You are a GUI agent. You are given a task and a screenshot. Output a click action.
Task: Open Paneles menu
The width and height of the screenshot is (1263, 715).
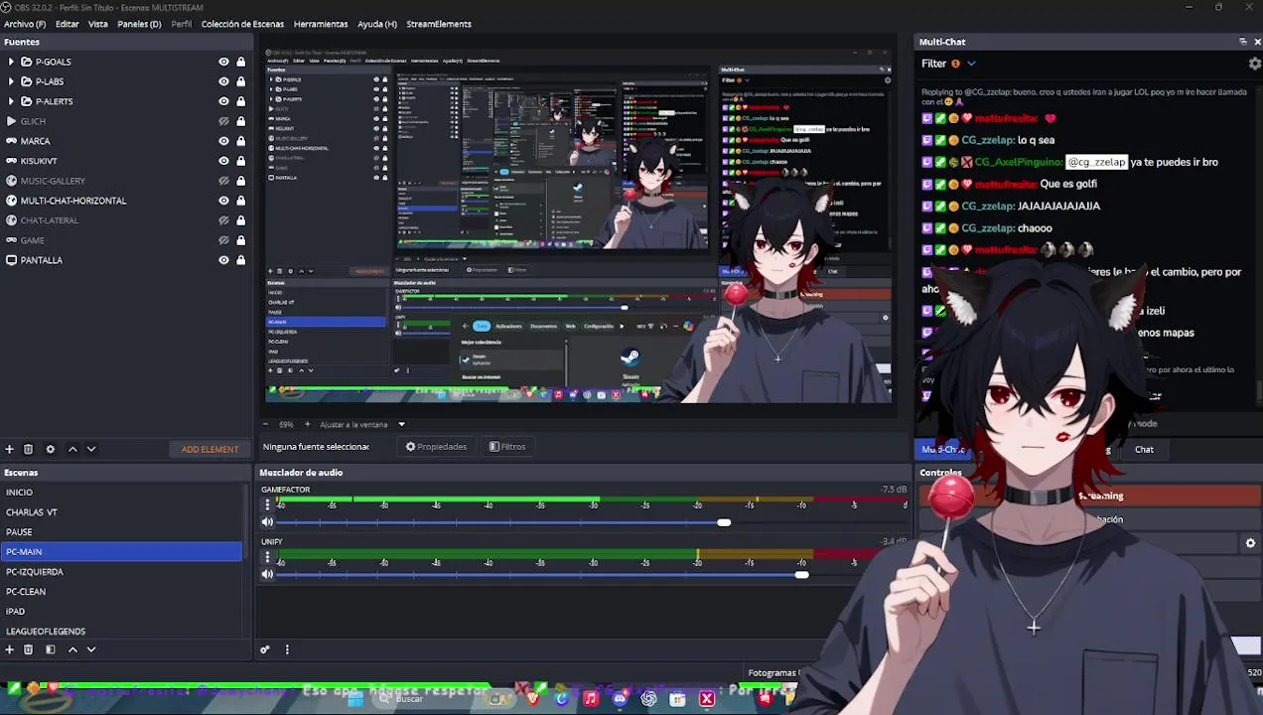[139, 24]
